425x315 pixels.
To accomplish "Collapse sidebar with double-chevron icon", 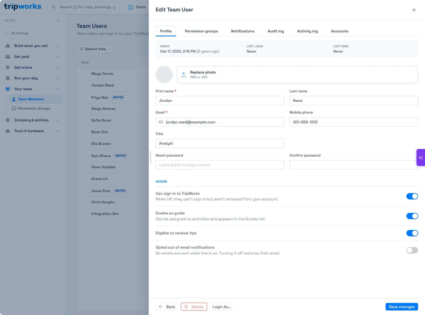I will [58, 20].
